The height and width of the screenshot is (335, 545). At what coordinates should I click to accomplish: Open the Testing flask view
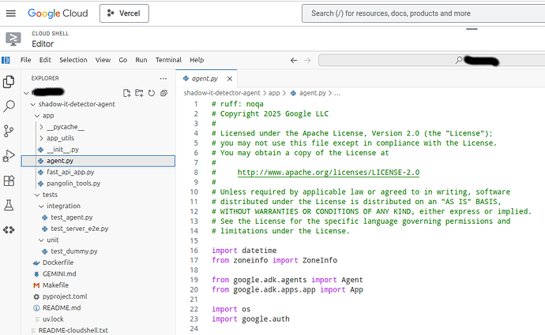coord(9,205)
